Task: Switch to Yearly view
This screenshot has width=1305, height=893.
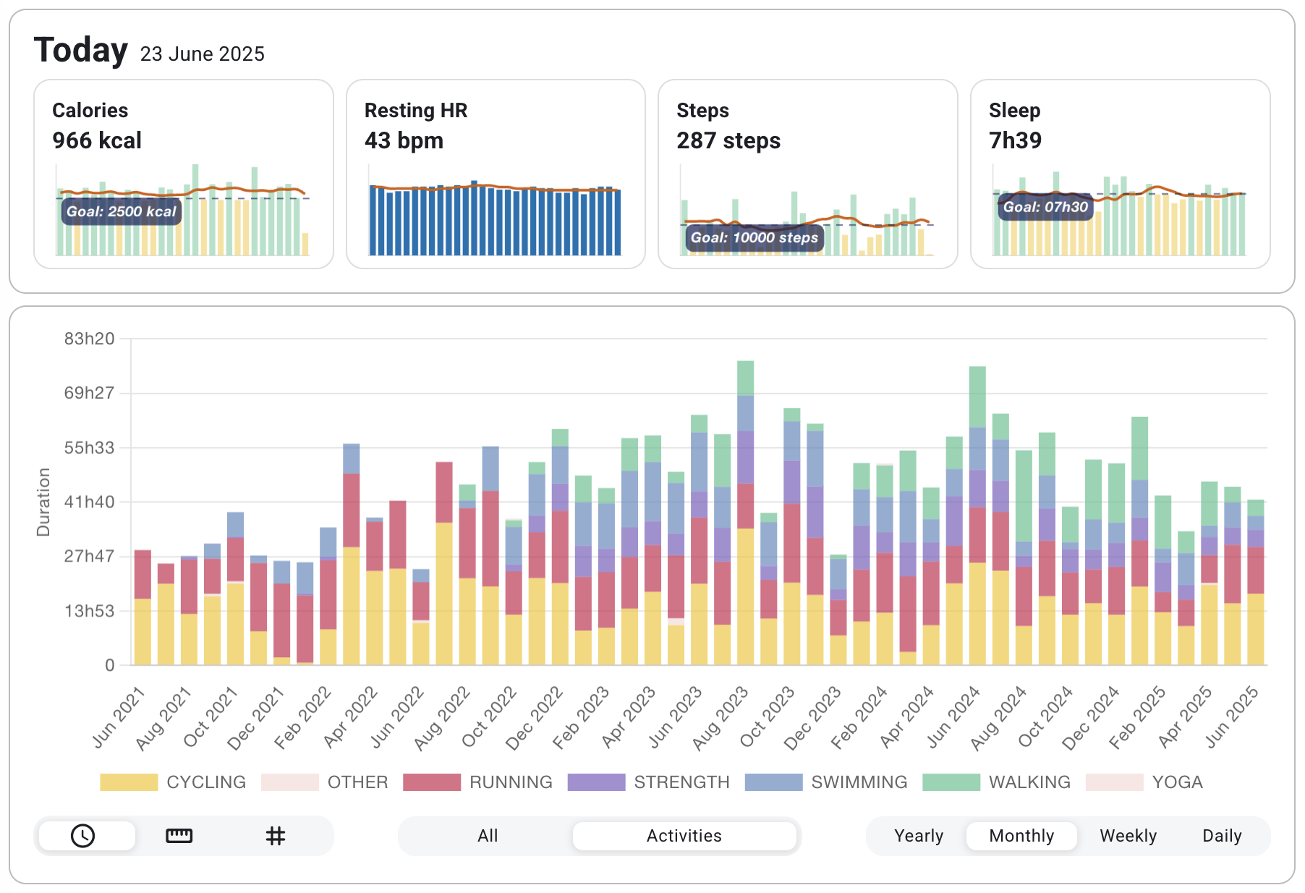Action: tap(919, 836)
